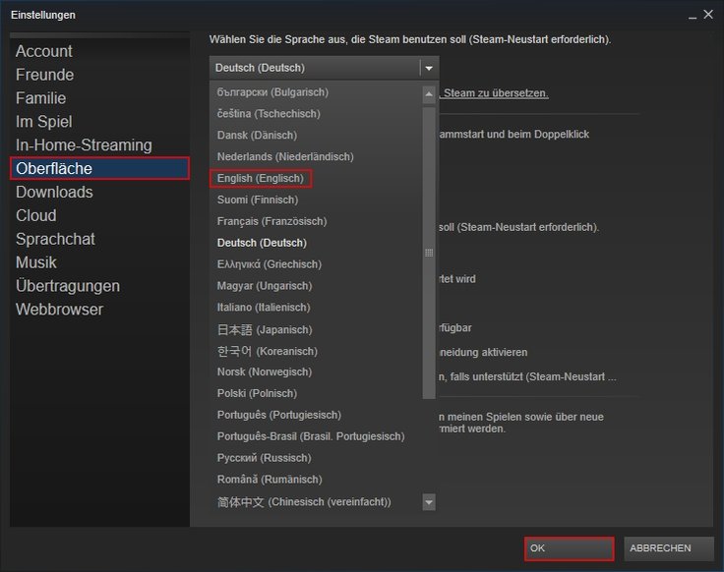
Task: Click the language list scroll-down arrow
Action: pyautogui.click(x=429, y=502)
